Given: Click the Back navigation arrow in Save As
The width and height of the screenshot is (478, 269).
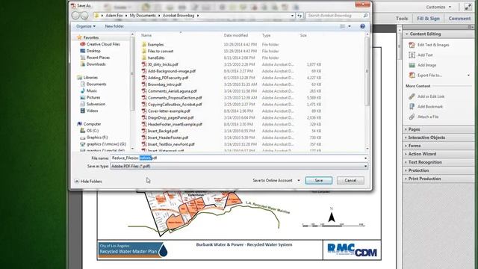Looking at the screenshot, I should [x=75, y=15].
